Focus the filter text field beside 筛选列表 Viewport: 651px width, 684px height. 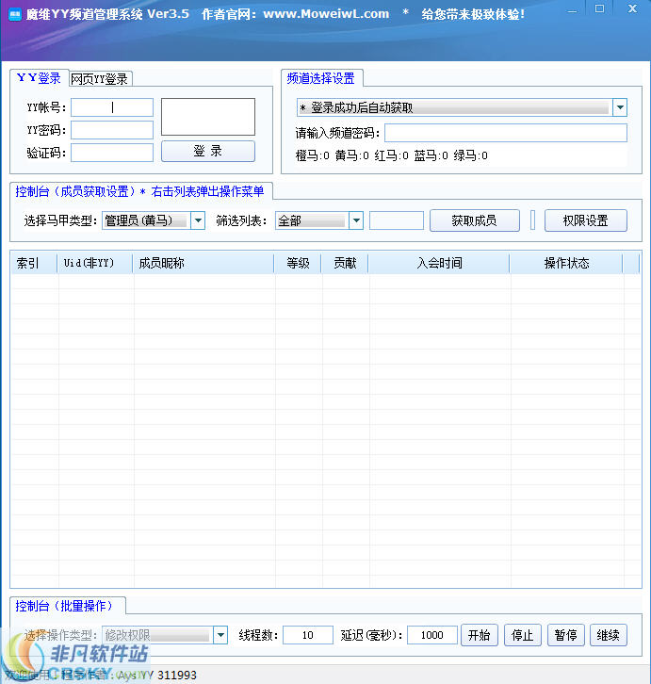397,220
